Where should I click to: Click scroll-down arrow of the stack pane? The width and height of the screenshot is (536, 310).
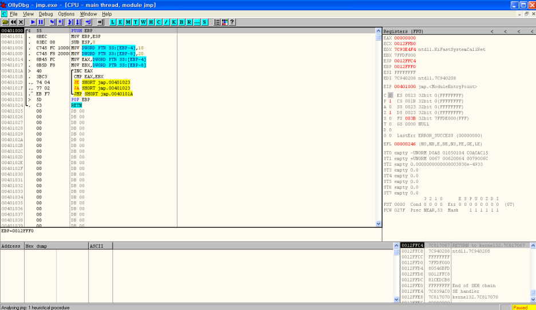coord(533,299)
